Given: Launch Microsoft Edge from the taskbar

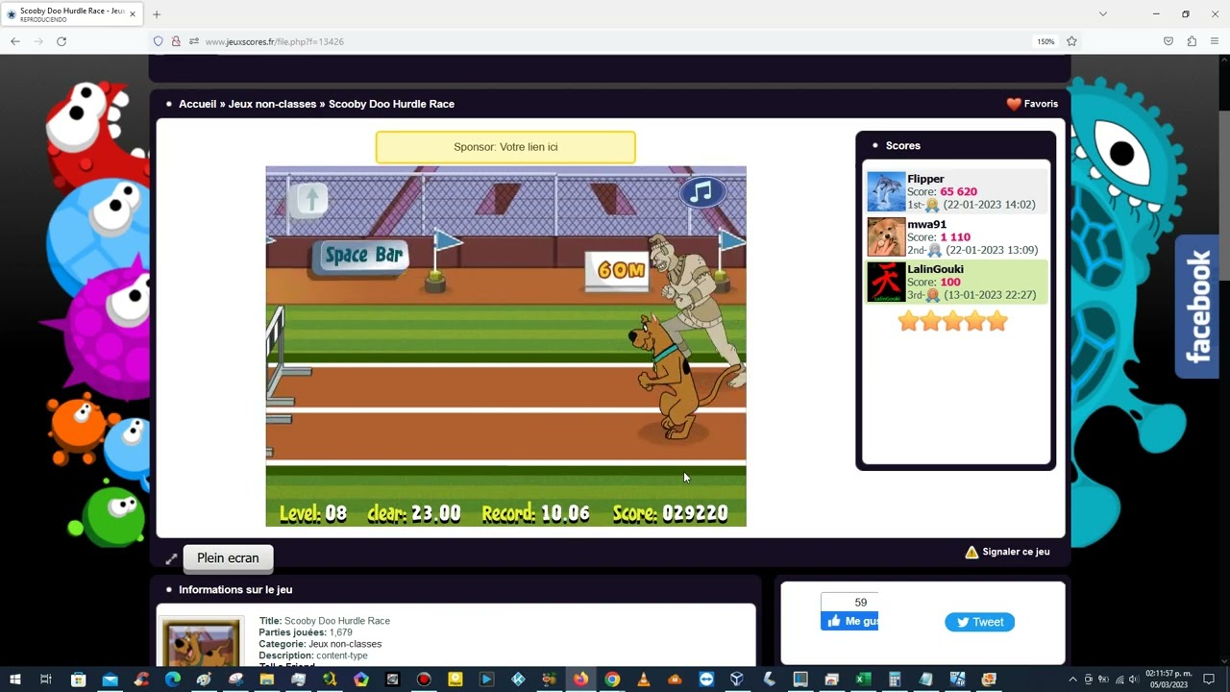Looking at the screenshot, I should [x=173, y=680].
